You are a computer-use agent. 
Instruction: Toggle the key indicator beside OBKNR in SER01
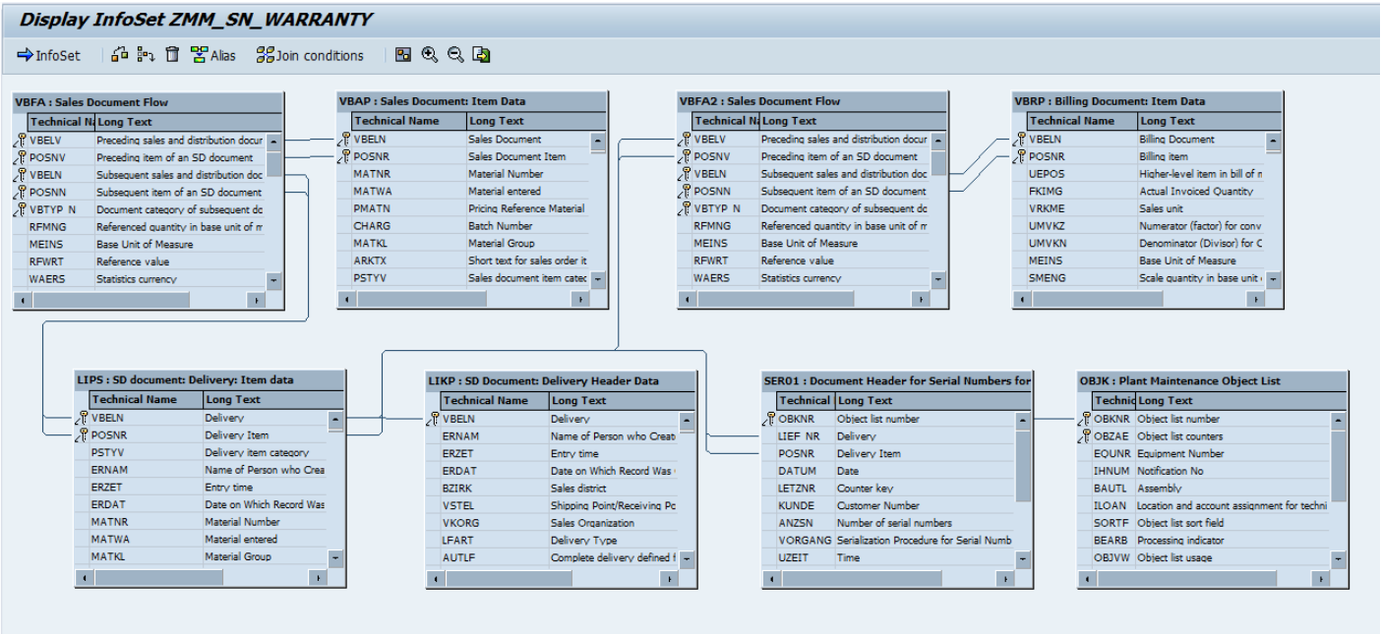tap(768, 418)
